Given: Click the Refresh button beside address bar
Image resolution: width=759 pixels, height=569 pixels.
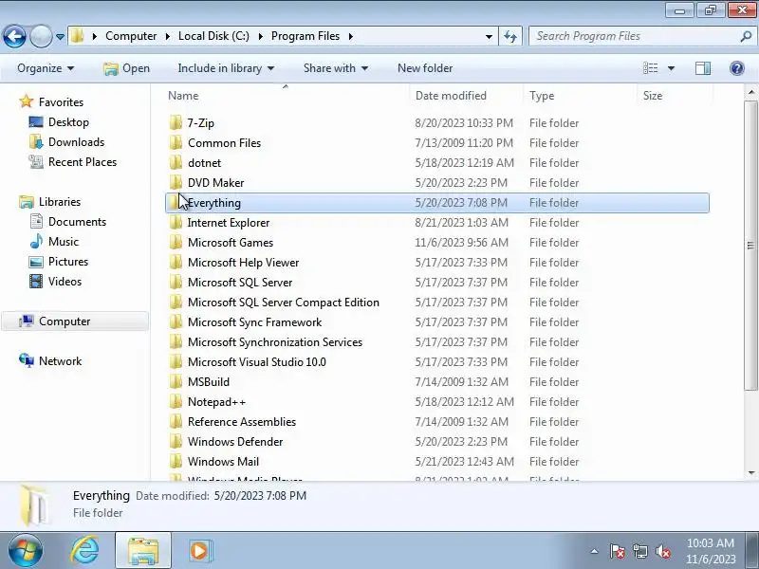Looking at the screenshot, I should (x=510, y=36).
